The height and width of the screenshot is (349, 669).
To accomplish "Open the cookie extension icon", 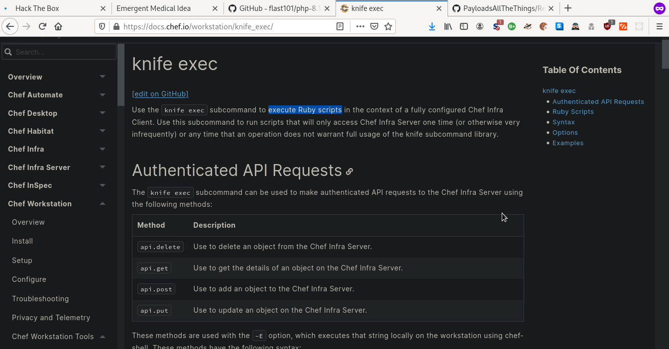I will click(x=544, y=26).
